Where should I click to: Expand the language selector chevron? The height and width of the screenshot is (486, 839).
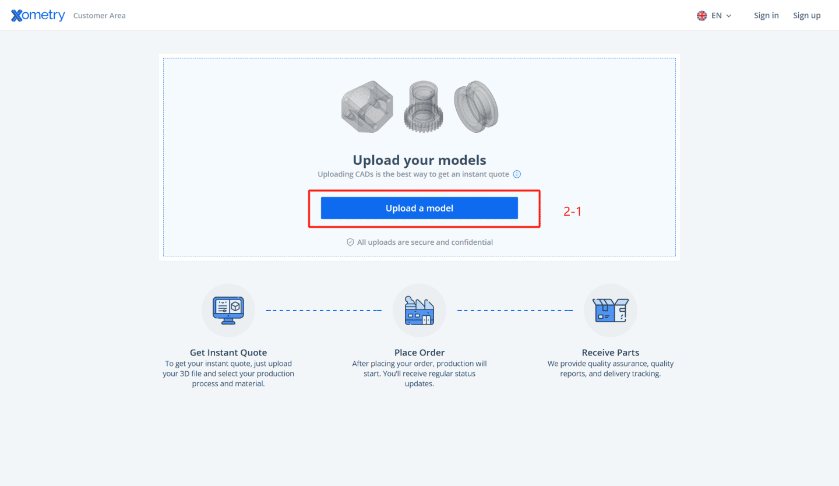point(728,16)
